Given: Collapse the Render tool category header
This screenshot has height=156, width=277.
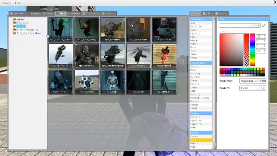Looking at the screenshot, I should click(201, 133).
